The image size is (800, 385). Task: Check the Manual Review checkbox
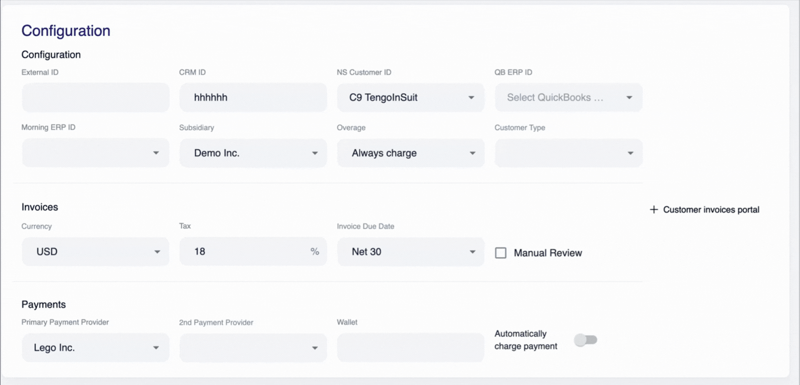click(501, 253)
